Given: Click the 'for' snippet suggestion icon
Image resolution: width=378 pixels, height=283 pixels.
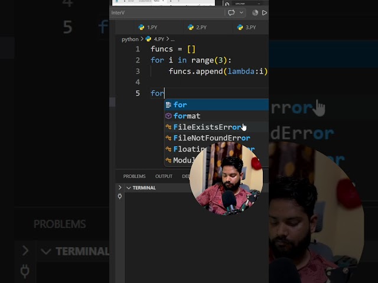Looking at the screenshot, I should 168,105.
